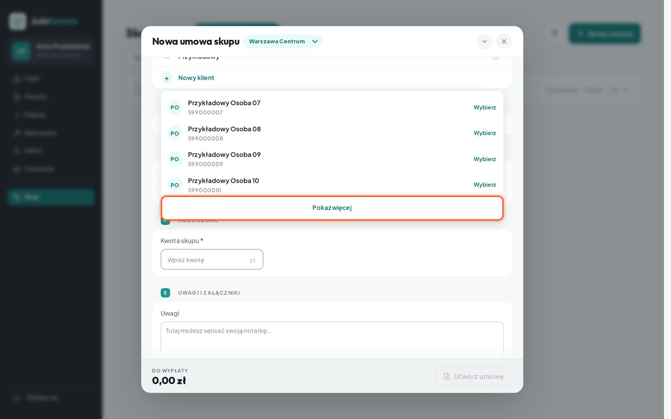This screenshot has height=419, width=671.
Task: Click the step 5 badge for Uwagi i załączniki
Action: [x=165, y=293]
